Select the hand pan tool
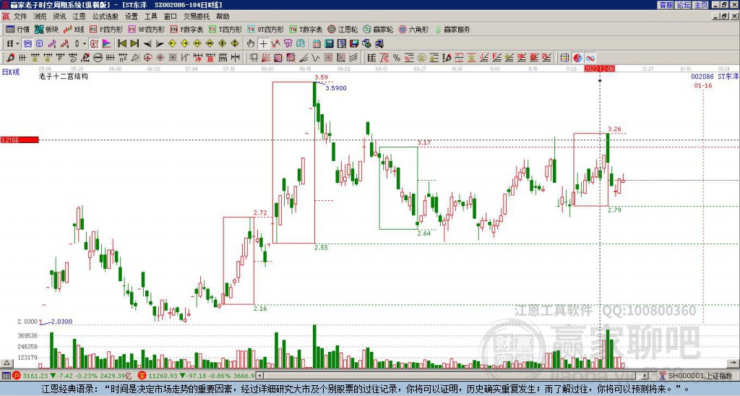Viewport: 740px width, 396px height. click(251, 43)
